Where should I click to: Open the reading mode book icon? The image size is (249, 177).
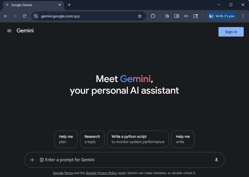pos(177,16)
